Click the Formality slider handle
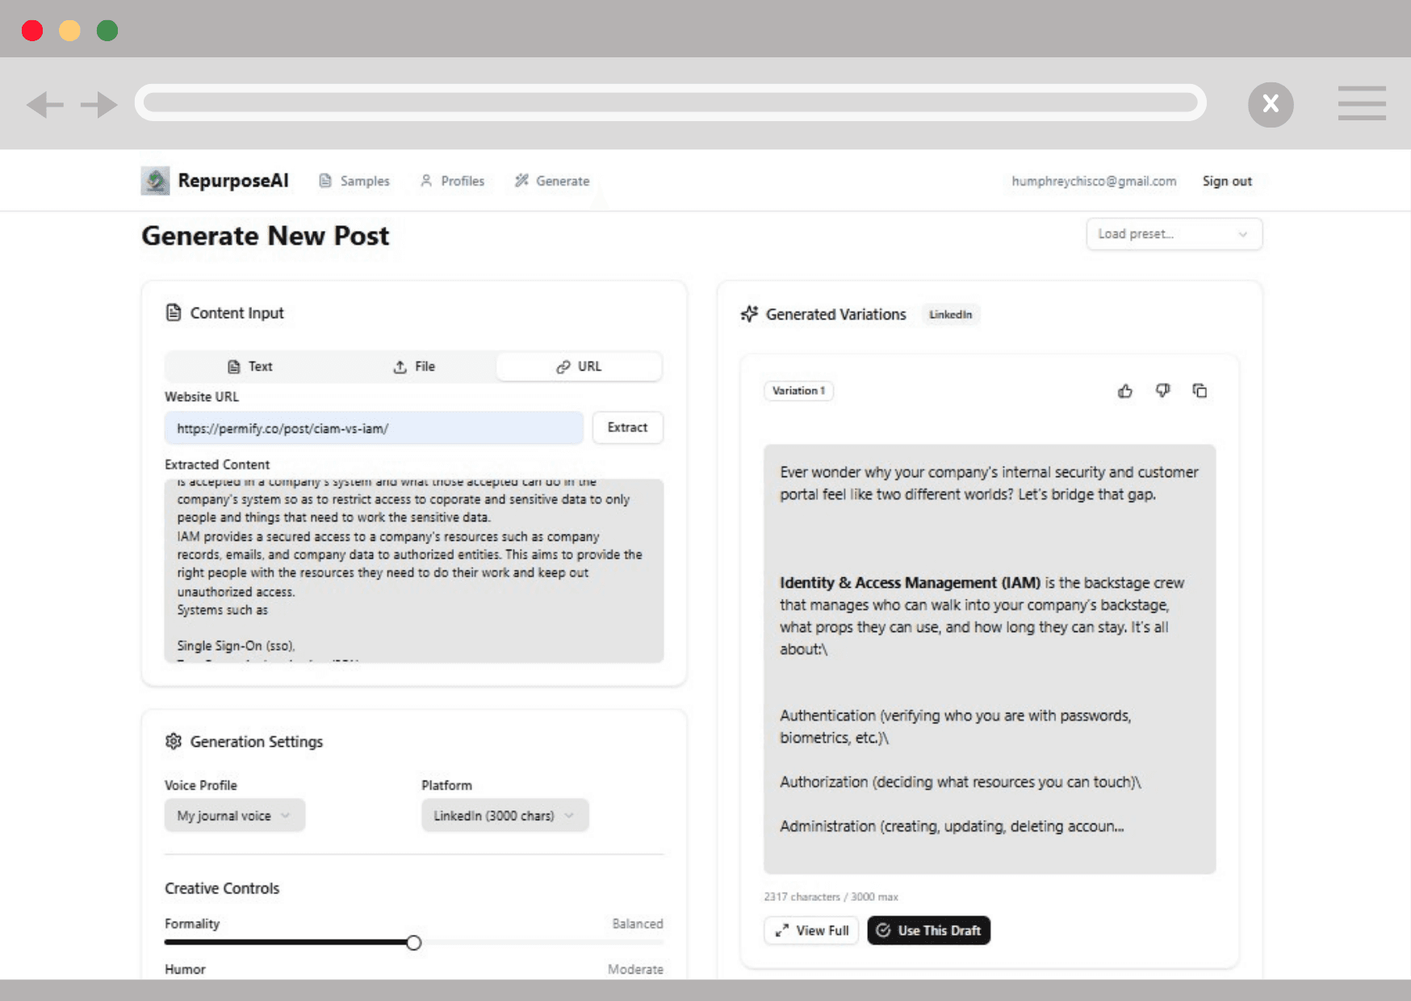 point(413,943)
